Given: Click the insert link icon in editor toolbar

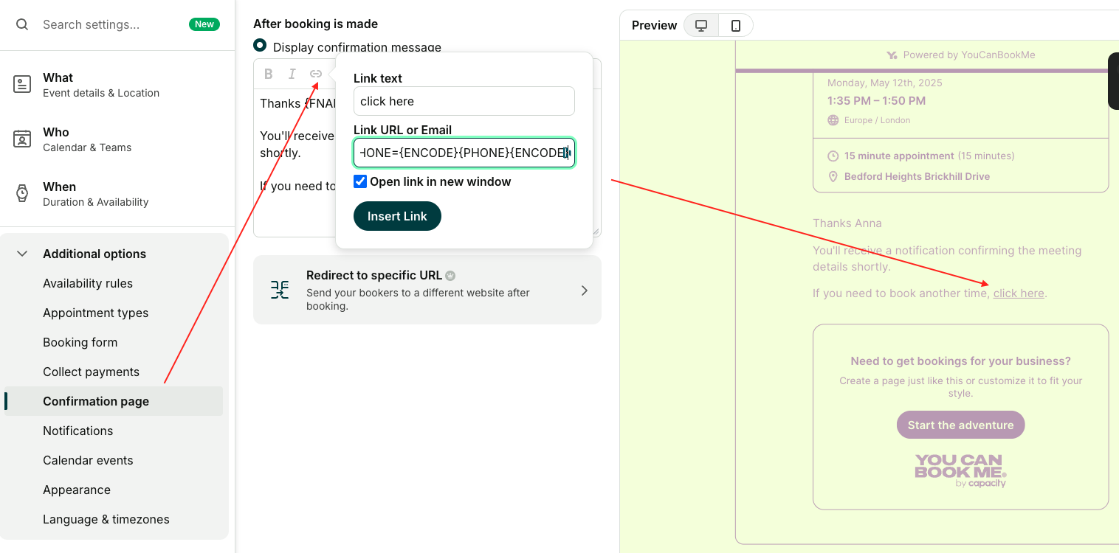Looking at the screenshot, I should point(316,74).
